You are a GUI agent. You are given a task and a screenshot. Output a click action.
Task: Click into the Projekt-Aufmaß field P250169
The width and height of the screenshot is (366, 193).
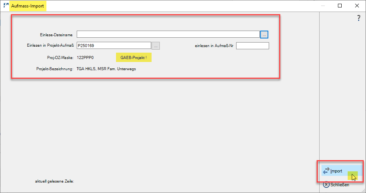pyautogui.click(x=114, y=46)
